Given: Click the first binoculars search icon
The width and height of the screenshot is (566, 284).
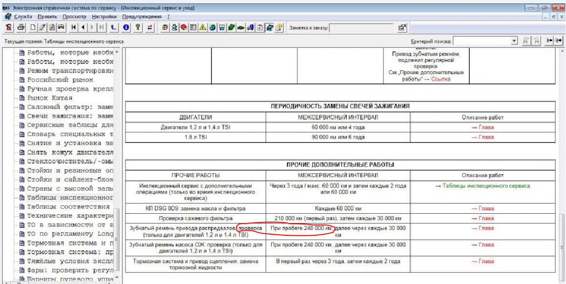Looking at the screenshot, I should (x=526, y=41).
